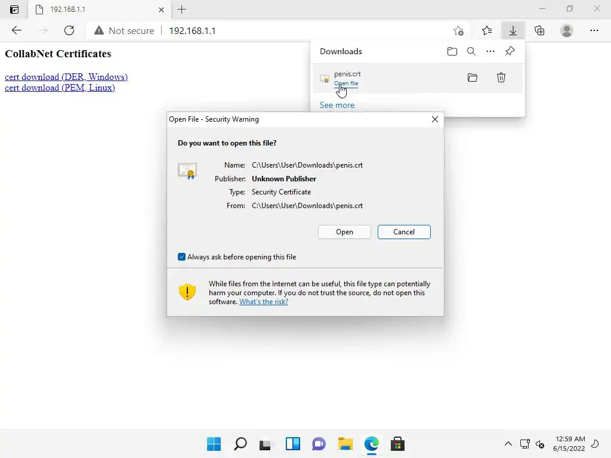Screen dimensions: 611x458
Task: Open the Favorites list icon
Action: (x=487, y=30)
